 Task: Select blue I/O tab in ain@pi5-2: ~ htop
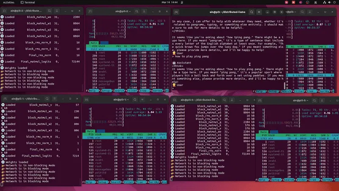(x=104, y=43)
